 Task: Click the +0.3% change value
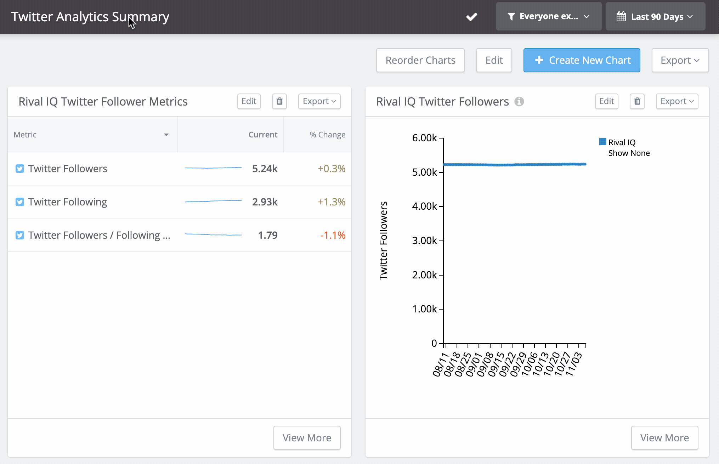point(332,169)
